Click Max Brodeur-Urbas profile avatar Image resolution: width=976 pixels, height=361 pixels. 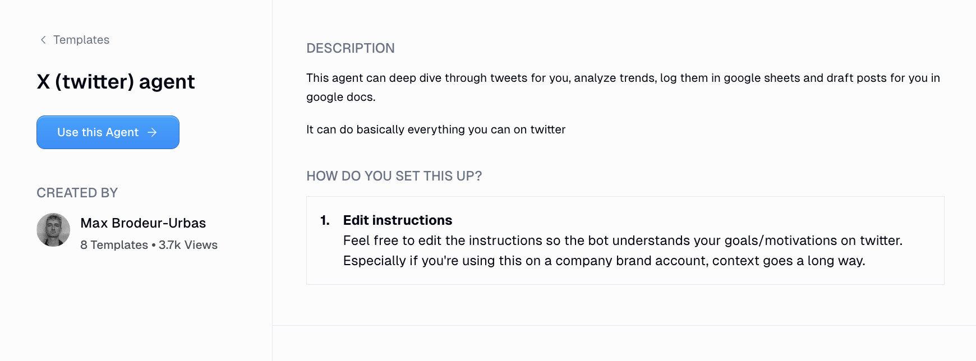tap(53, 230)
